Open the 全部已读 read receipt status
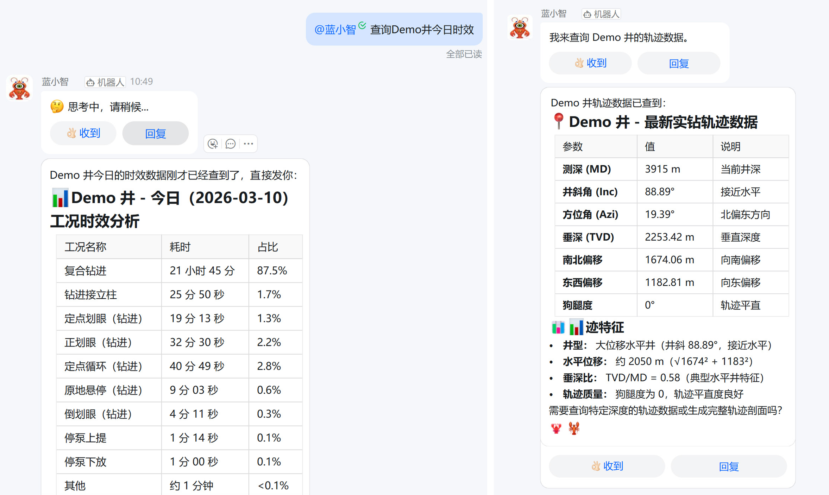Screen dimensions: 829x495 [x=464, y=54]
